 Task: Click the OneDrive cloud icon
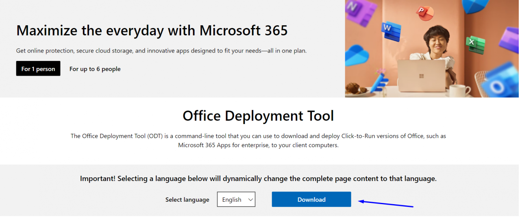[x=356, y=55]
